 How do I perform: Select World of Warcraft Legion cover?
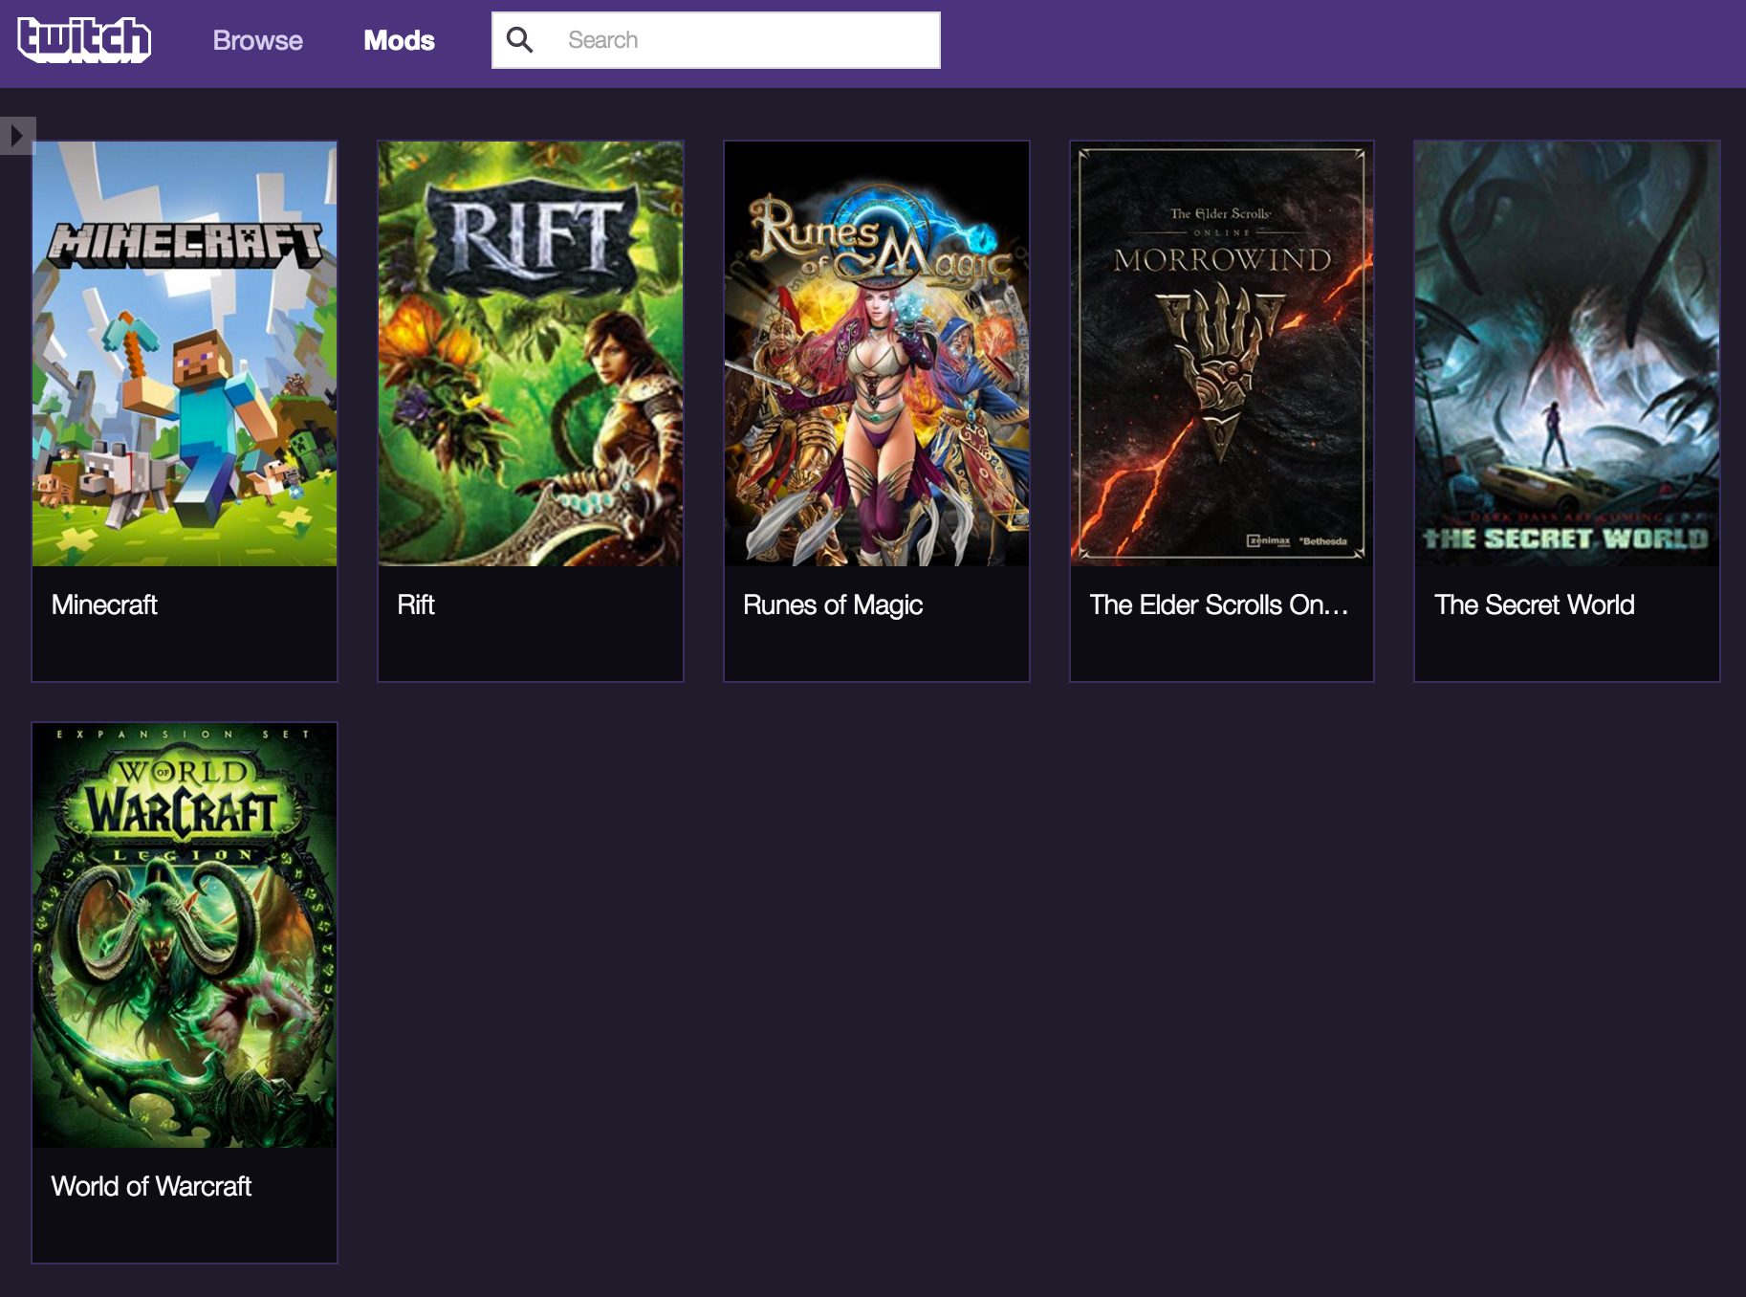(185, 935)
